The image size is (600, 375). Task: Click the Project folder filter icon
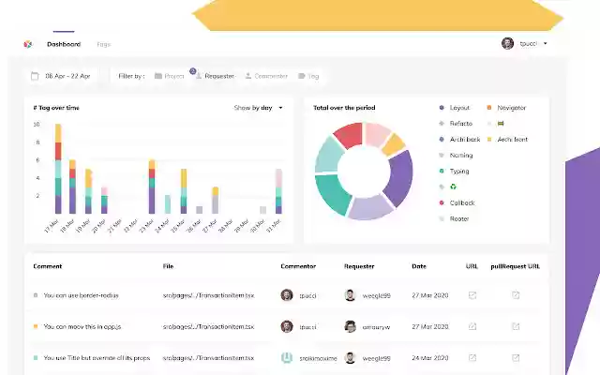(x=158, y=76)
